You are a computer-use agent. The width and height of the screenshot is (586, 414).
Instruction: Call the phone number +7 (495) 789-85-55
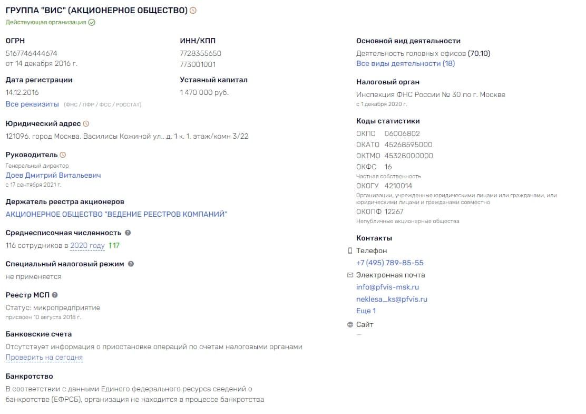390,263
